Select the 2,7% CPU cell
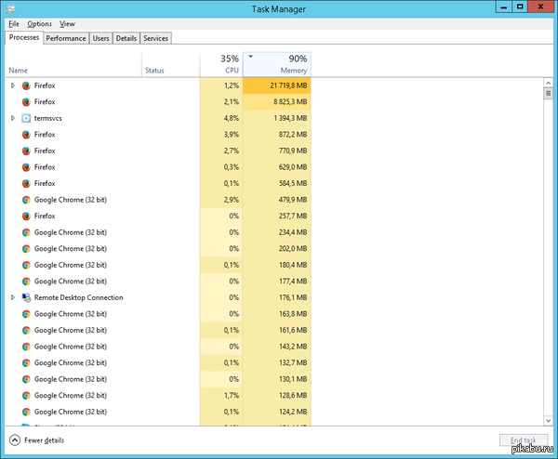The width and height of the screenshot is (558, 459). 221,151
